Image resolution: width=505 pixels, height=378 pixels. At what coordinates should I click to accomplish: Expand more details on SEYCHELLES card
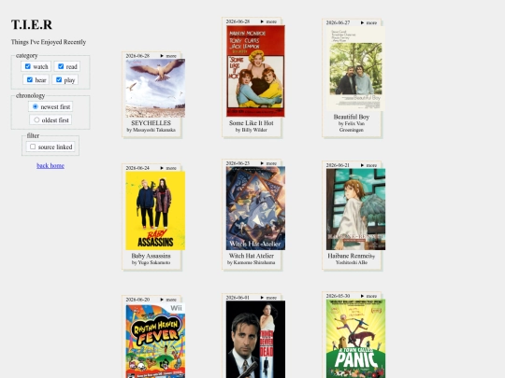(168, 56)
